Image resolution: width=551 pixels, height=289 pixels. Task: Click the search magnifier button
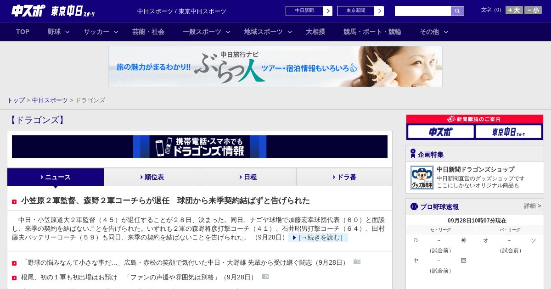[x=457, y=11]
